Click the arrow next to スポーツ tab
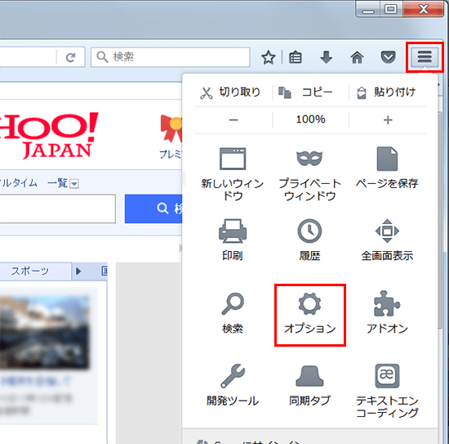The height and width of the screenshot is (444, 449). coord(78,271)
